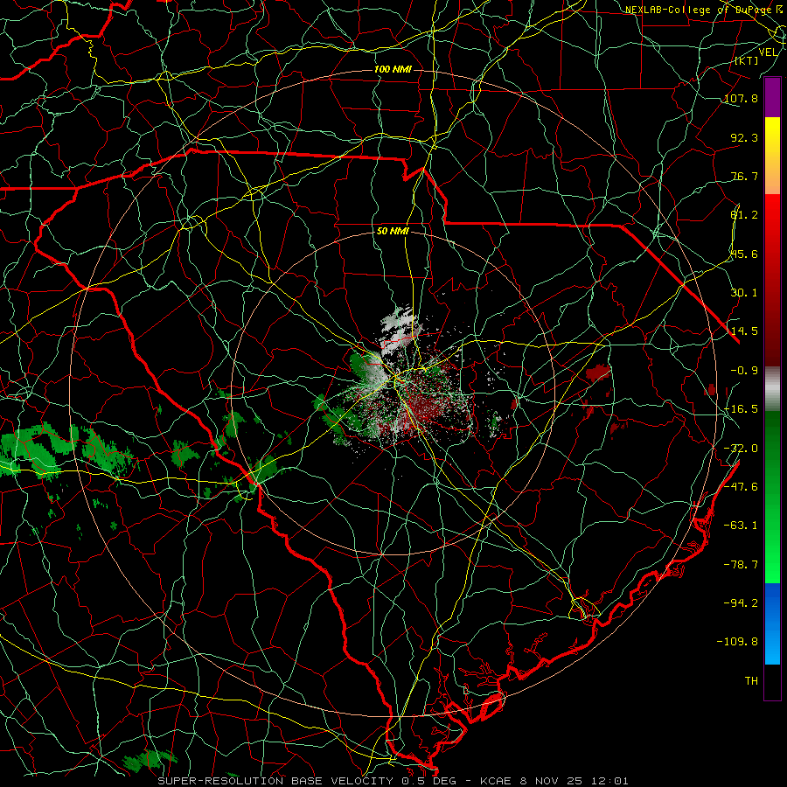
Task: Click the 30.1 value on velocity scale
Action: [x=744, y=293]
